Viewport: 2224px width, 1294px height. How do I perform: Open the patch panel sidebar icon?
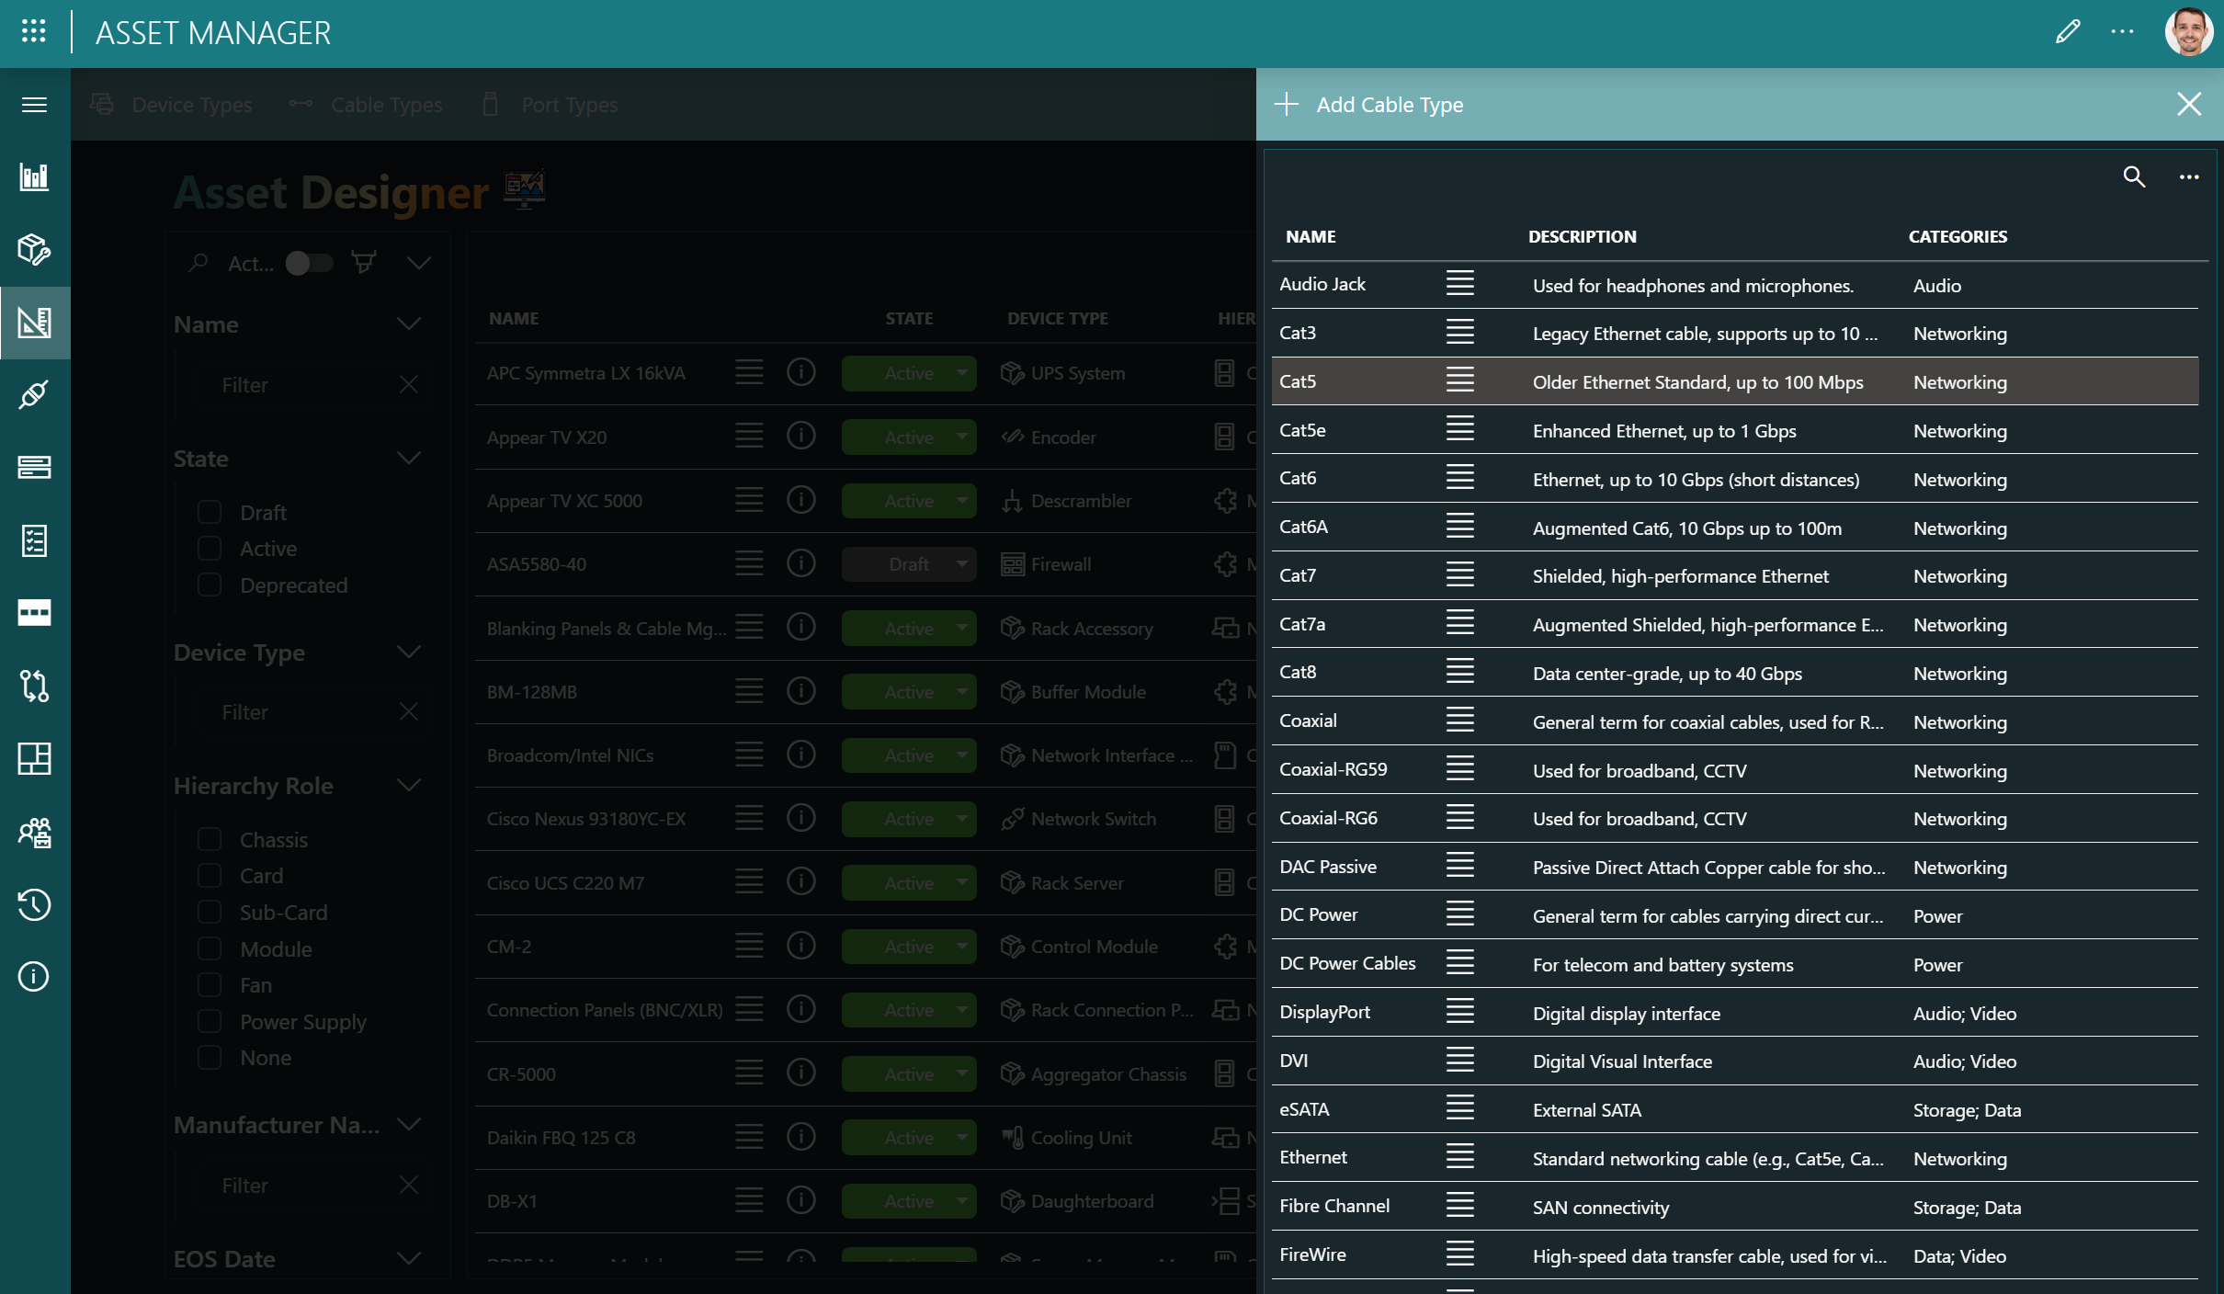(x=34, y=613)
